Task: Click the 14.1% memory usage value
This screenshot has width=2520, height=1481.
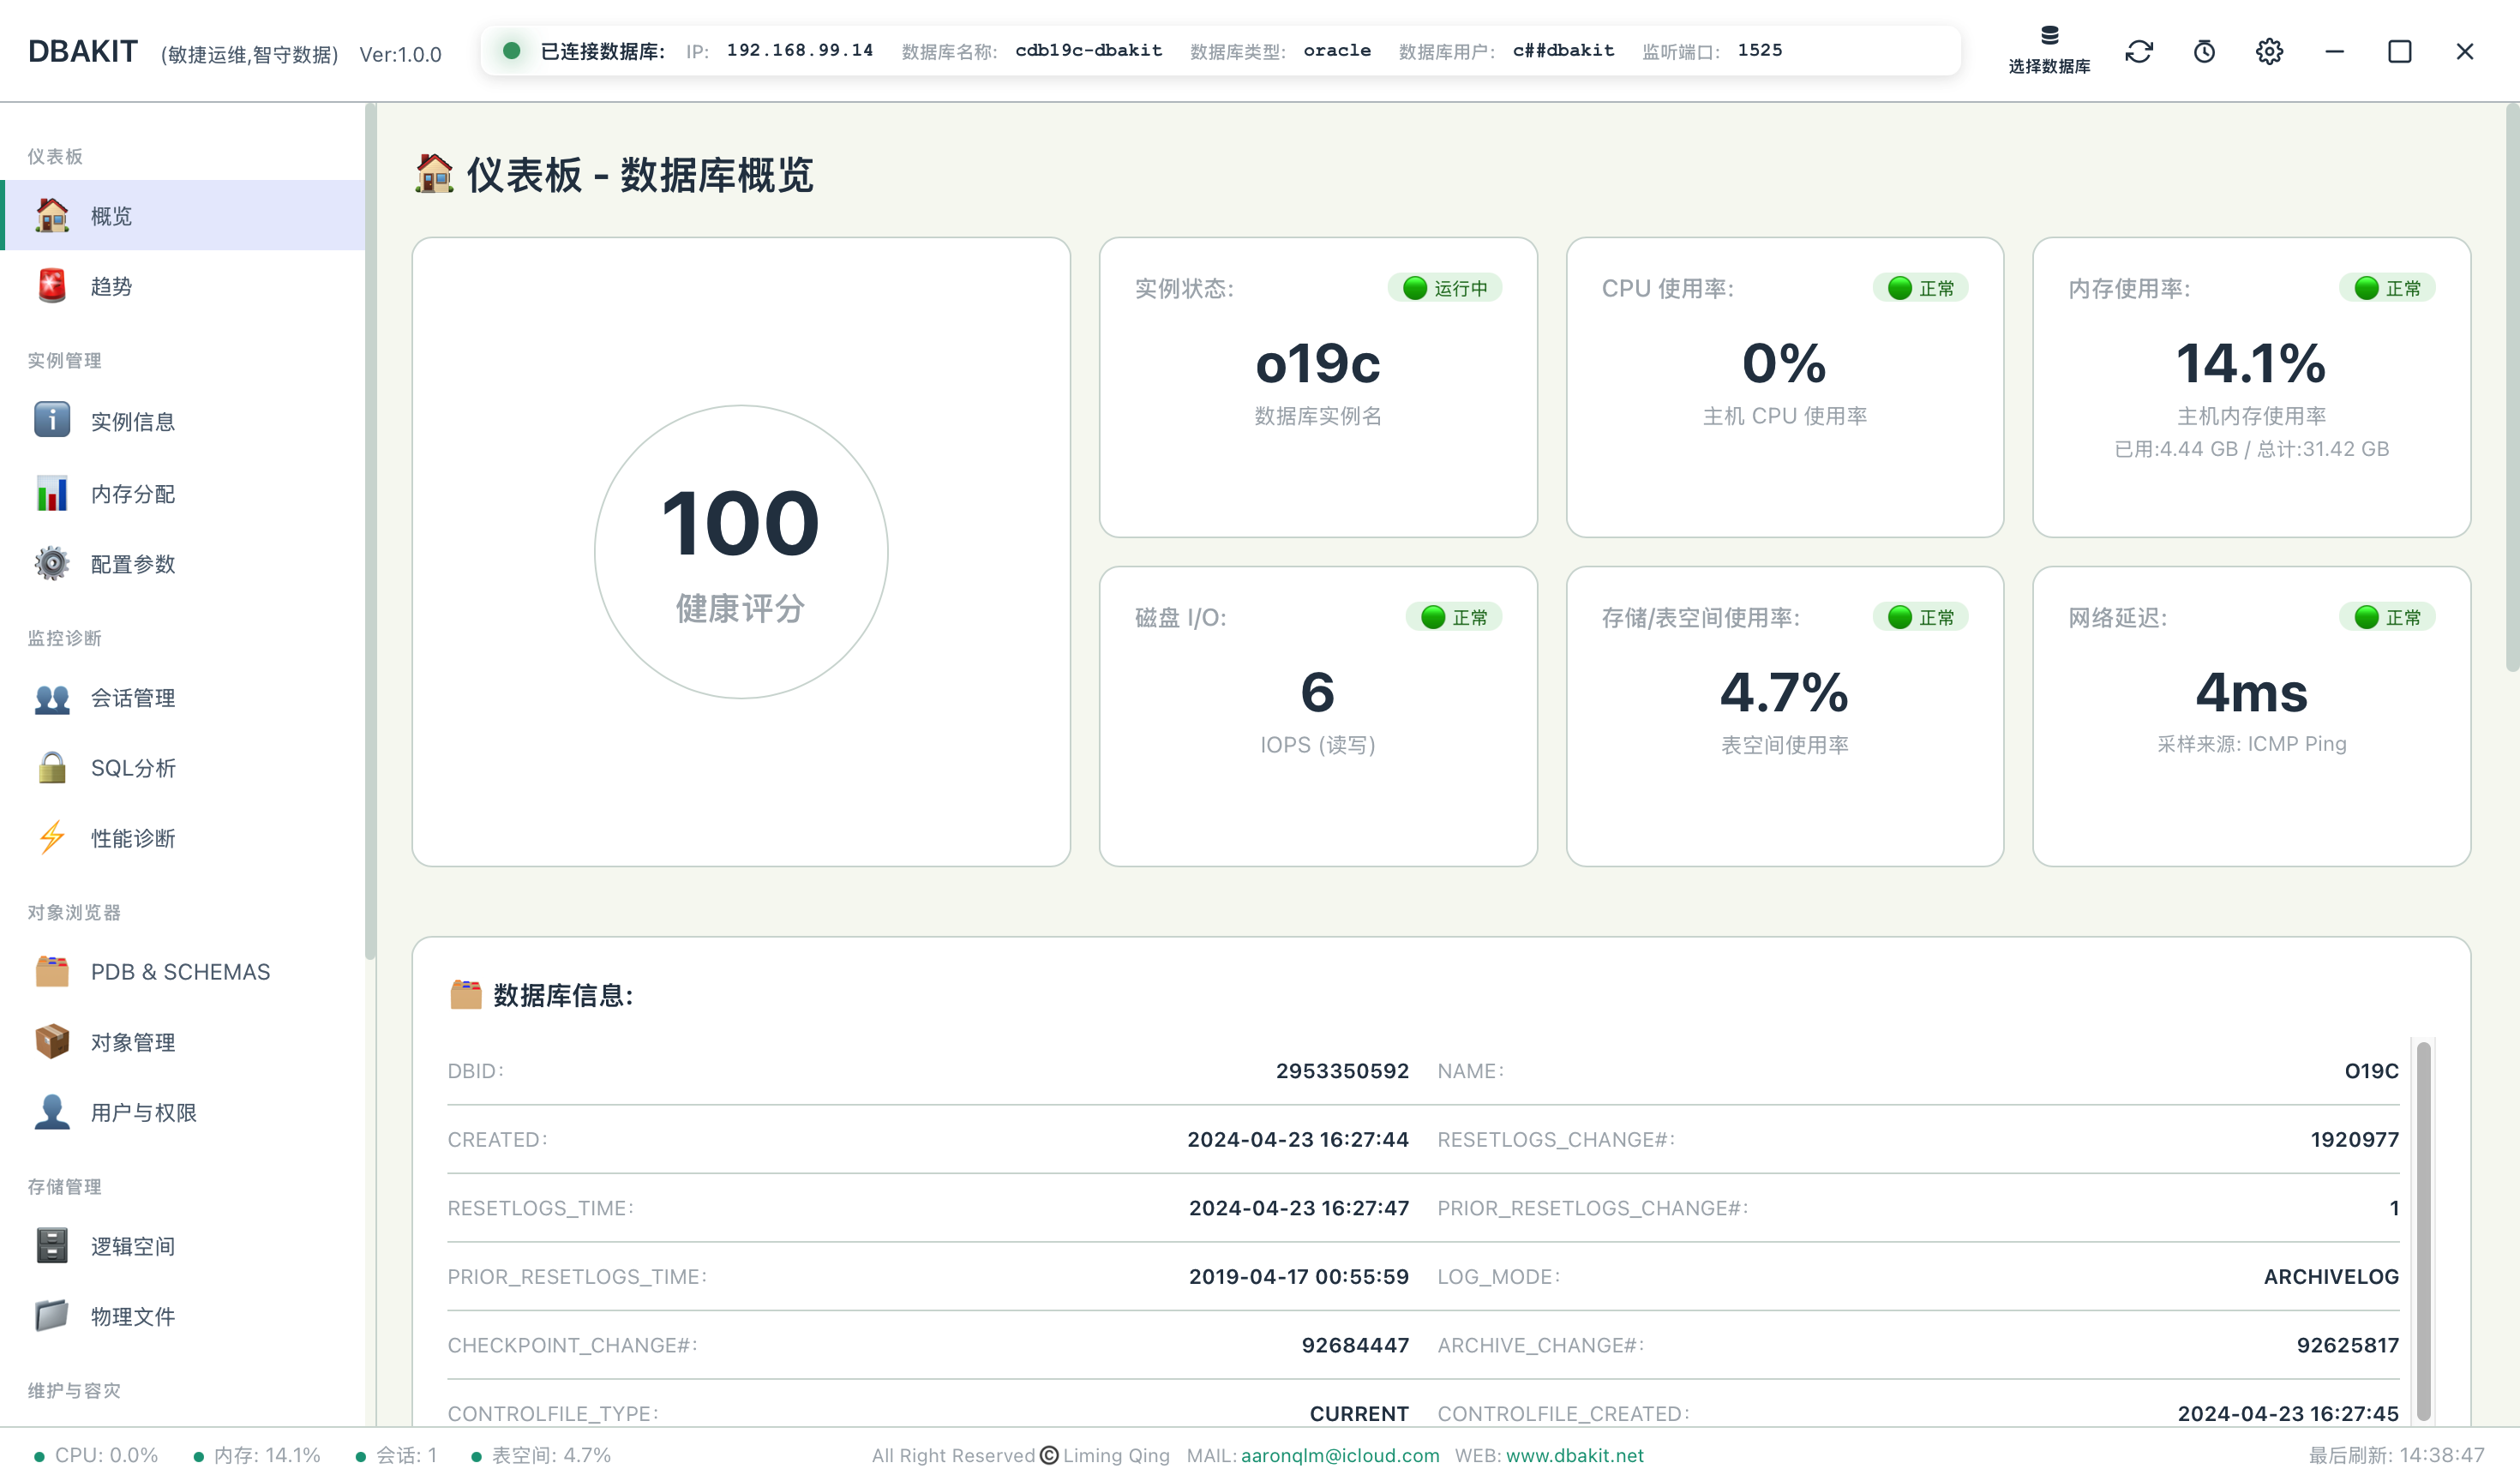Action: tap(2251, 363)
